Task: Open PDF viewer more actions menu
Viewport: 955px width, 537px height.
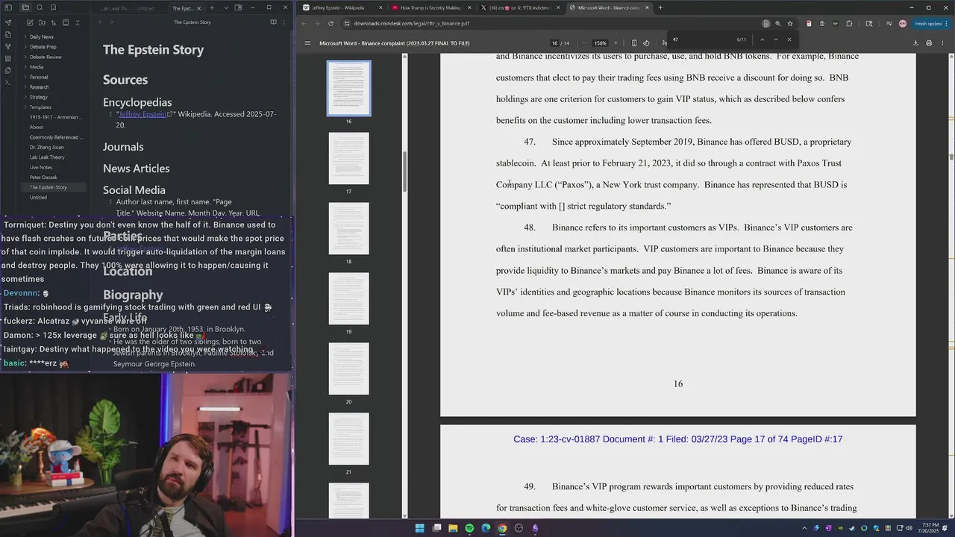Action: (x=942, y=43)
